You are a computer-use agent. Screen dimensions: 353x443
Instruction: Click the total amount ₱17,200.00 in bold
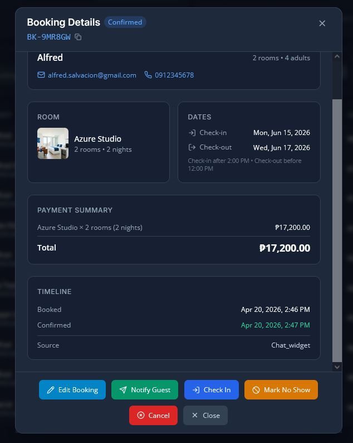pyautogui.click(x=285, y=248)
